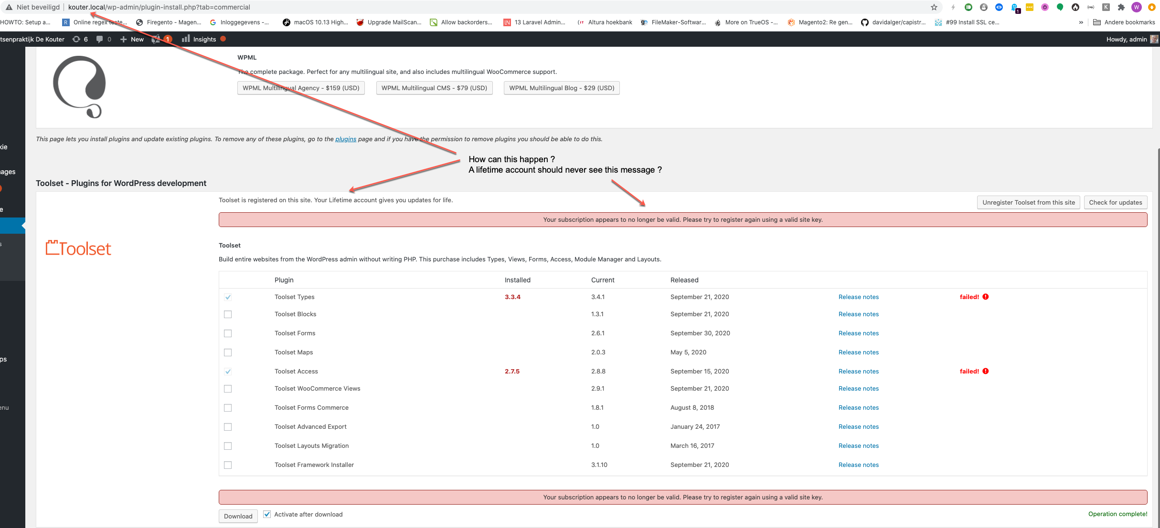Click the bookmark star icon in address bar
1160x528 pixels.
(934, 7)
